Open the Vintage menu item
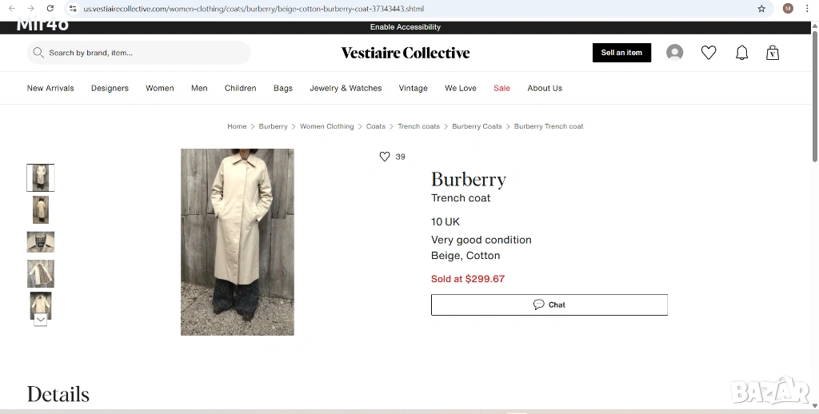This screenshot has height=414, width=819. pos(413,88)
